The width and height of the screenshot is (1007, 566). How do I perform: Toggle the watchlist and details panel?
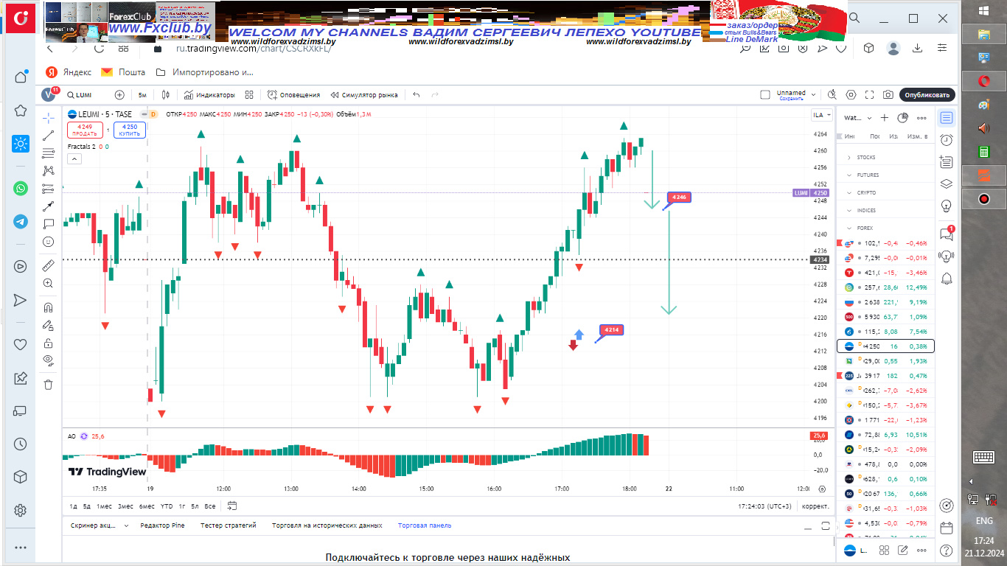947,118
